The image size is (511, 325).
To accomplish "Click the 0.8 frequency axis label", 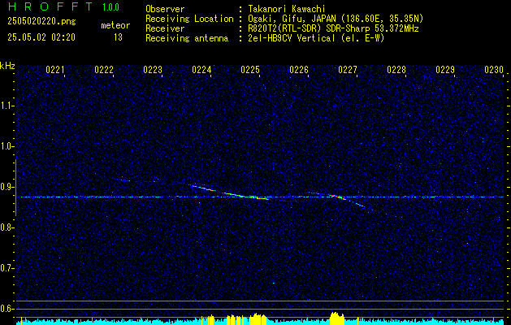I will point(6,227).
